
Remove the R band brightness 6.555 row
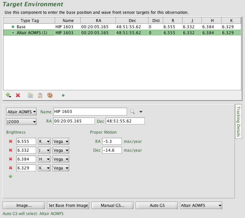coord(11,141)
